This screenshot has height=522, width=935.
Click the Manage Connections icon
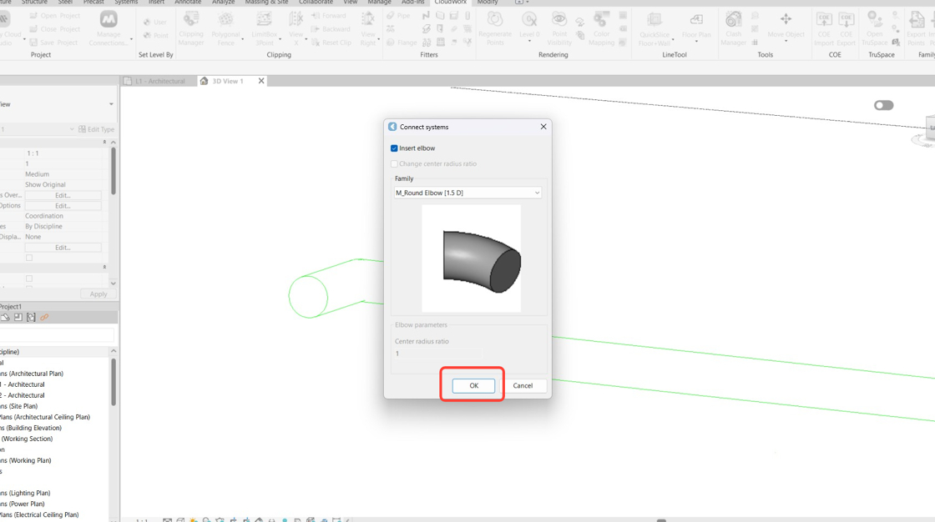tap(108, 28)
